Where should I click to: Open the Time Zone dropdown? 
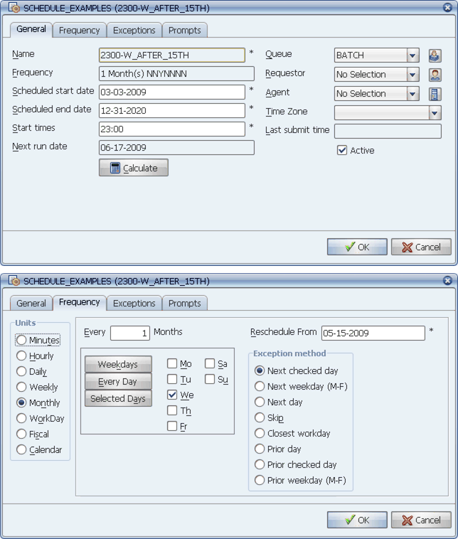pos(435,113)
